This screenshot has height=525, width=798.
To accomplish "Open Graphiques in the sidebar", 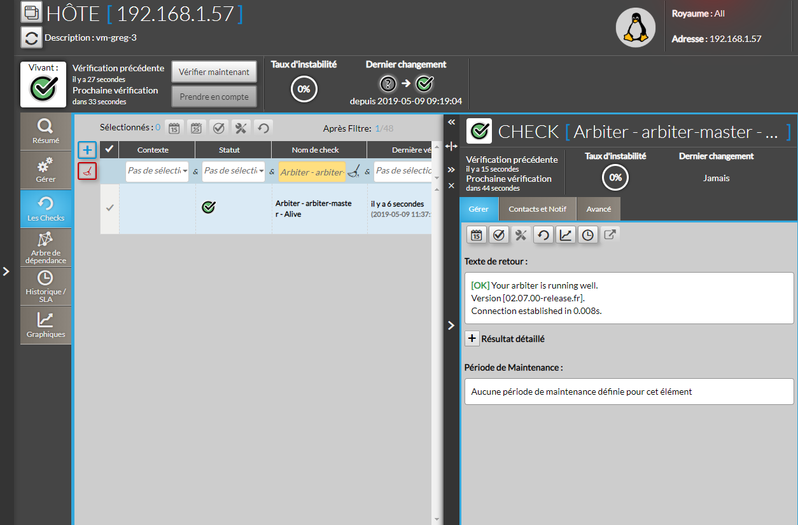I will tap(46, 325).
